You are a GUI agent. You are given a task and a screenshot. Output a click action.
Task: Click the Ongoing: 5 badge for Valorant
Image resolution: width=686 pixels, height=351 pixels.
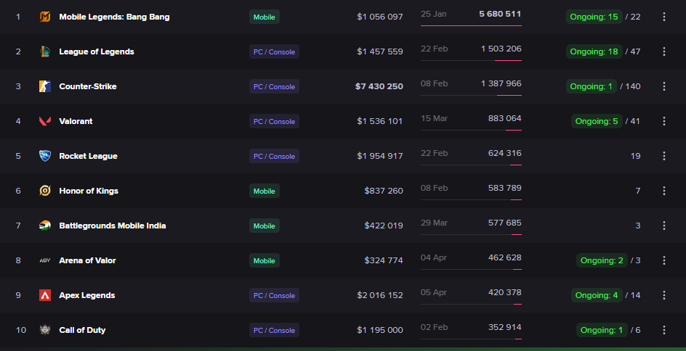(x=597, y=121)
